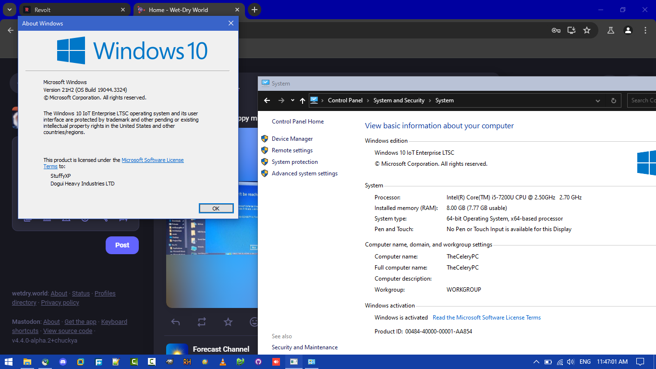This screenshot has height=369, width=656.
Task: Open Advanced system settings
Action: (x=304, y=173)
